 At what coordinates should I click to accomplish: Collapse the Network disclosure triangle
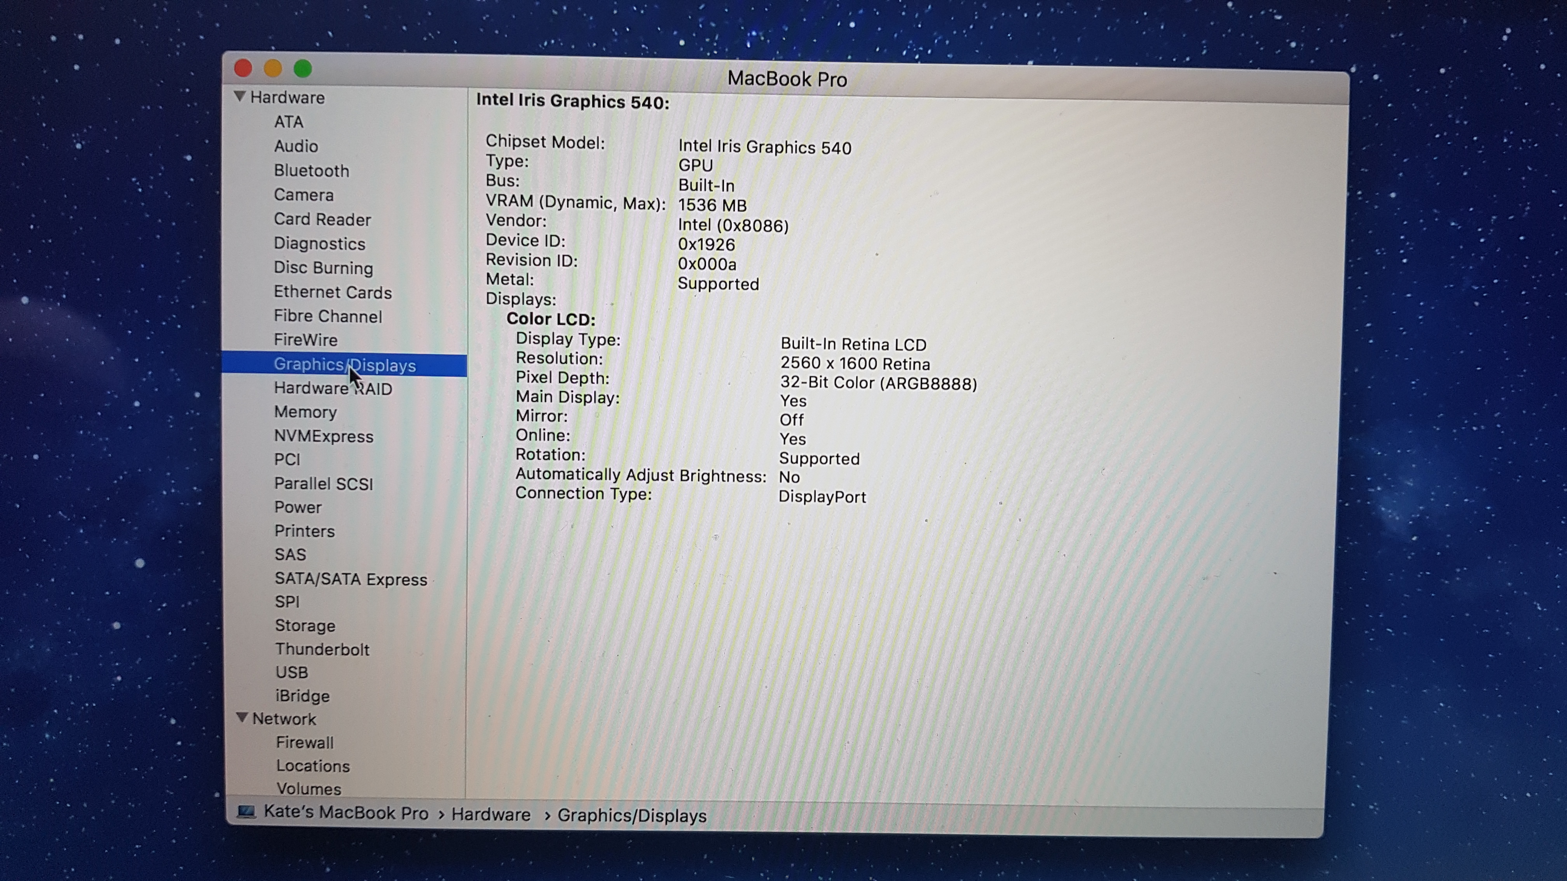[241, 718]
